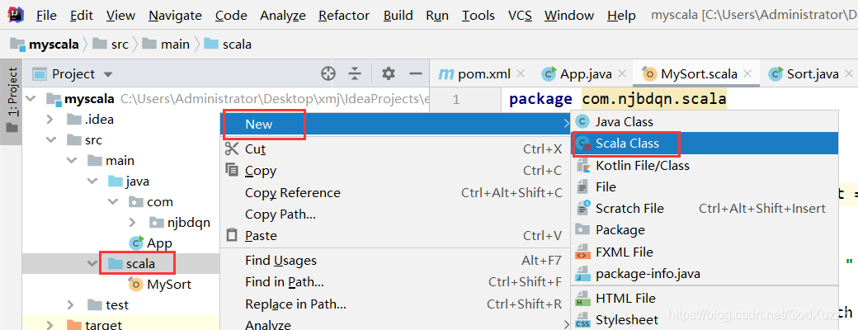Click the myscala module icon in breadcrumb
The image size is (858, 330).
click(x=17, y=45)
